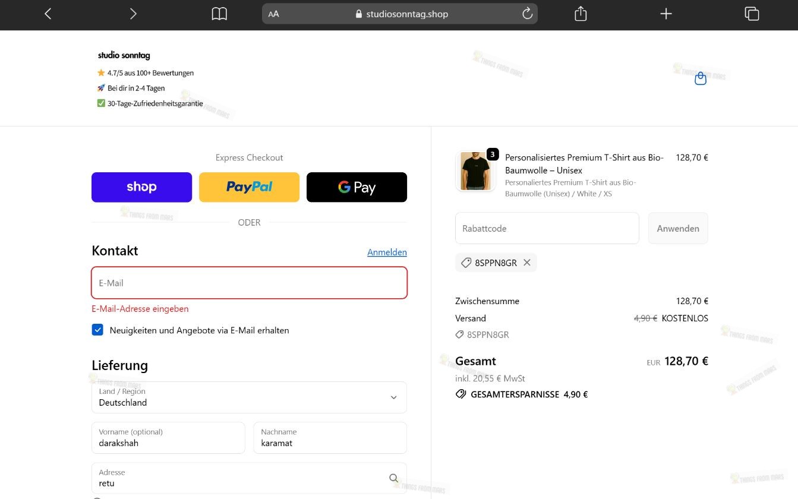Tap the AA reader text-size button
The height and width of the screenshot is (499, 798).
(x=274, y=14)
